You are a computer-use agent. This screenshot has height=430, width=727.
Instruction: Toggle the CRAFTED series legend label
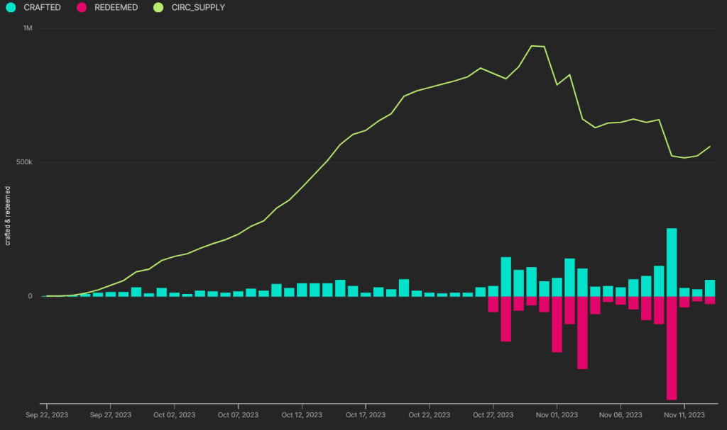[x=42, y=7]
